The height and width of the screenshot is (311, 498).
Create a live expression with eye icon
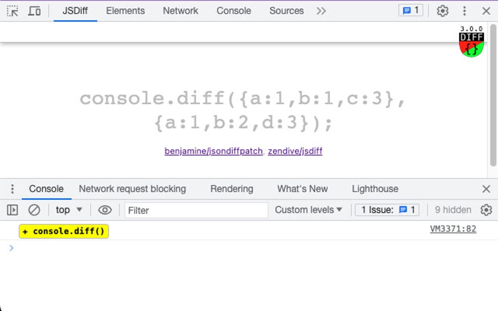105,210
